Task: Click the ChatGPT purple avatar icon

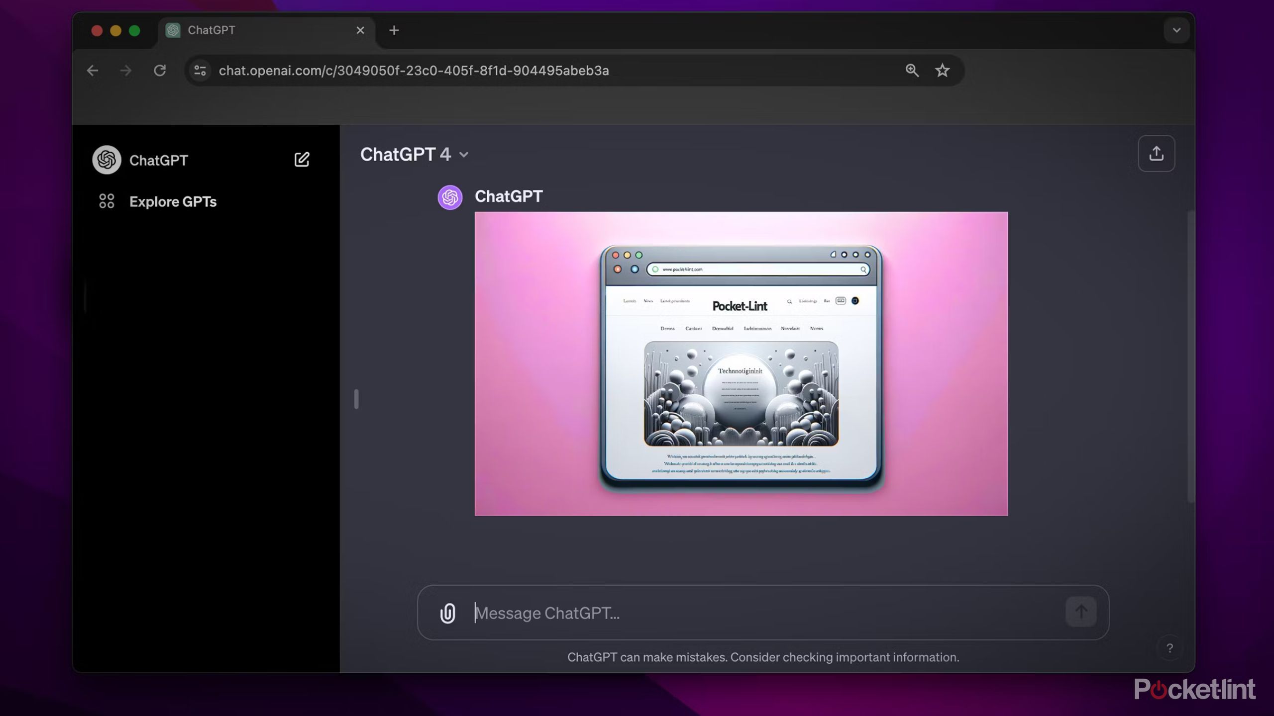Action: click(450, 197)
